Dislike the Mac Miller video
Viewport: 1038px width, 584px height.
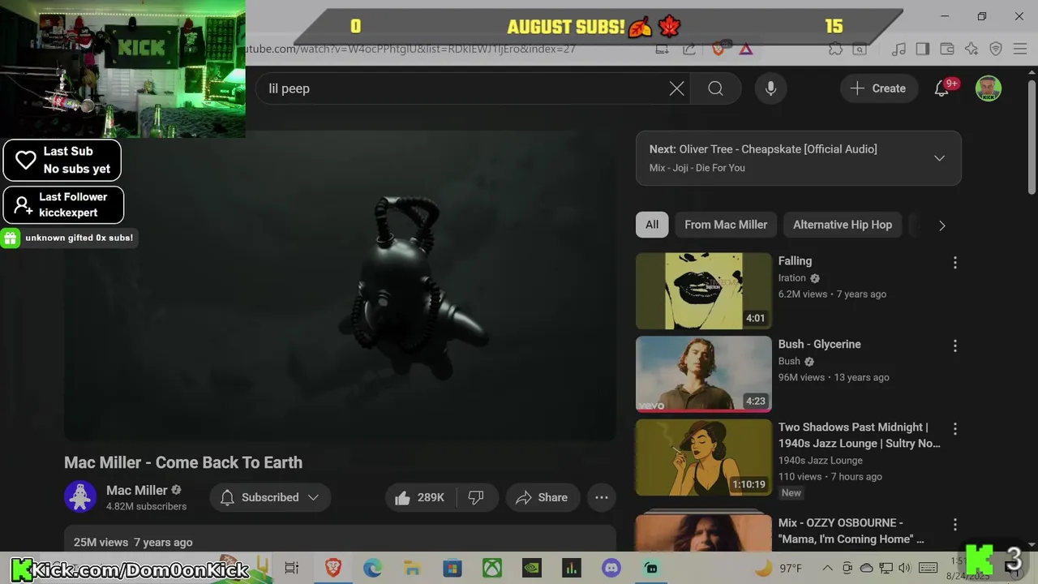pos(476,497)
